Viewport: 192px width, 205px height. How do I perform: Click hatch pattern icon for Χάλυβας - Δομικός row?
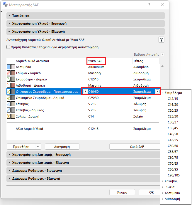9,110
